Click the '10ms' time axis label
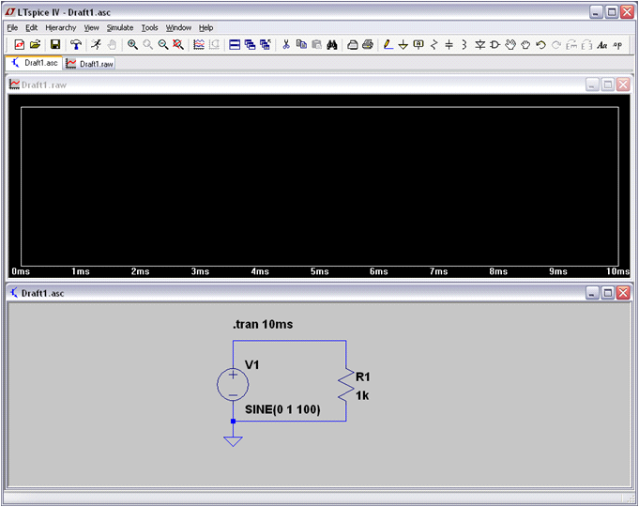Viewport: 639px width, 507px height. click(617, 271)
